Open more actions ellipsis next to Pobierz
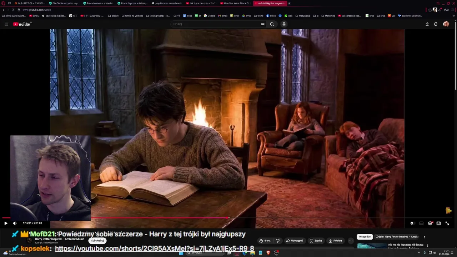This screenshot has width=457, height=257. point(351,241)
